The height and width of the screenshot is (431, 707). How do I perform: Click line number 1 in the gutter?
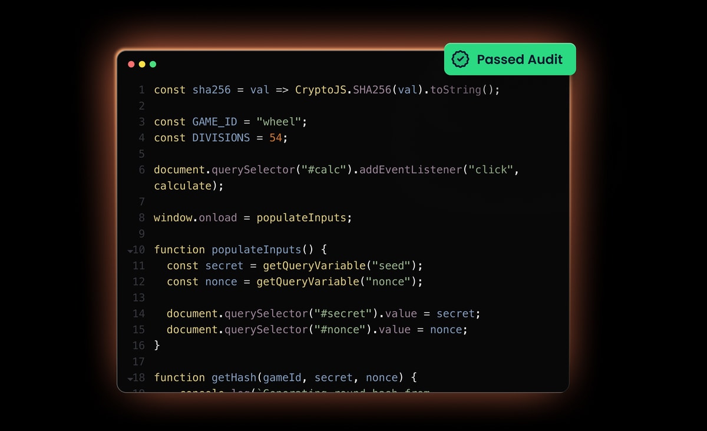coord(141,90)
